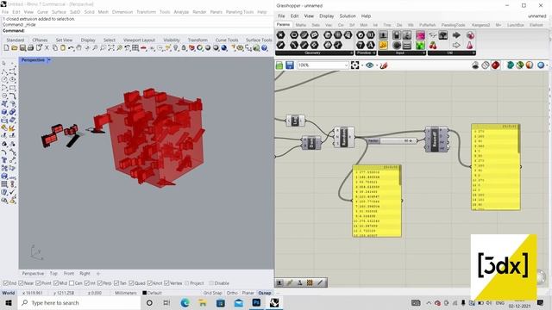Click the padlock Lock icon in Rhino

(x=184, y=48)
